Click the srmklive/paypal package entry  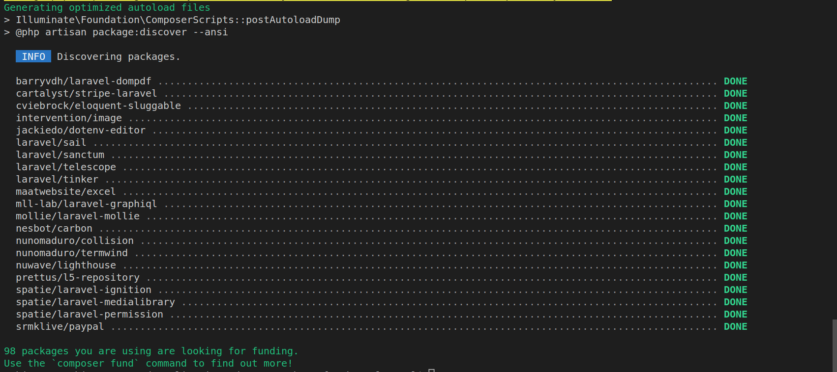click(x=60, y=327)
